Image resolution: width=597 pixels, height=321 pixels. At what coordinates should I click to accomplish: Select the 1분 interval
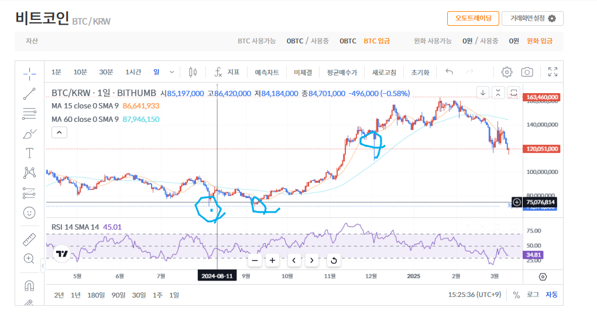coord(56,72)
